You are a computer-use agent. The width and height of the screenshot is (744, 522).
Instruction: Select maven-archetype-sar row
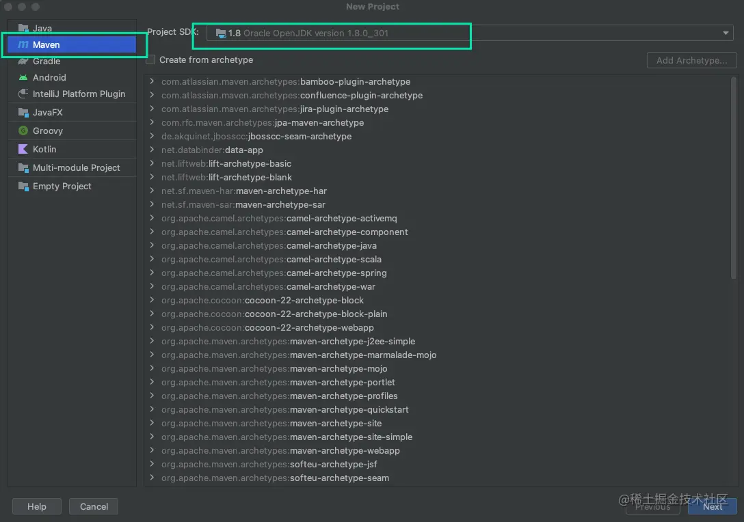coord(436,204)
